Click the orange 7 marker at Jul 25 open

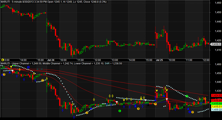(x=155, y=104)
